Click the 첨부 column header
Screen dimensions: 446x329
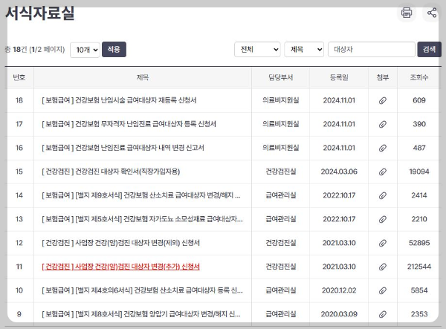[383, 77]
